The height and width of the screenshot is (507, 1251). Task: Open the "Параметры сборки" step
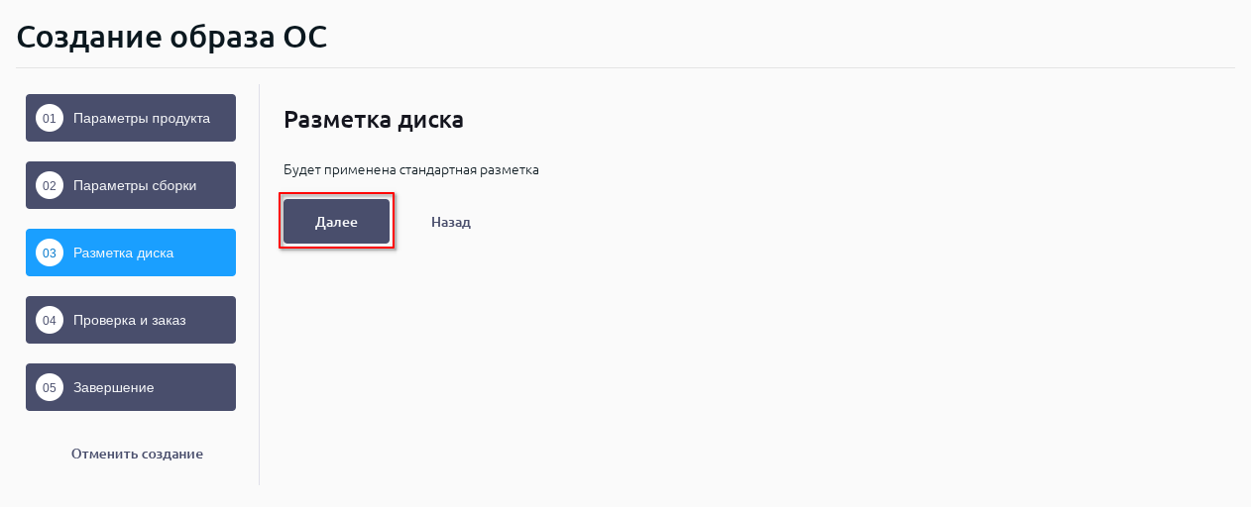pyautogui.click(x=135, y=185)
